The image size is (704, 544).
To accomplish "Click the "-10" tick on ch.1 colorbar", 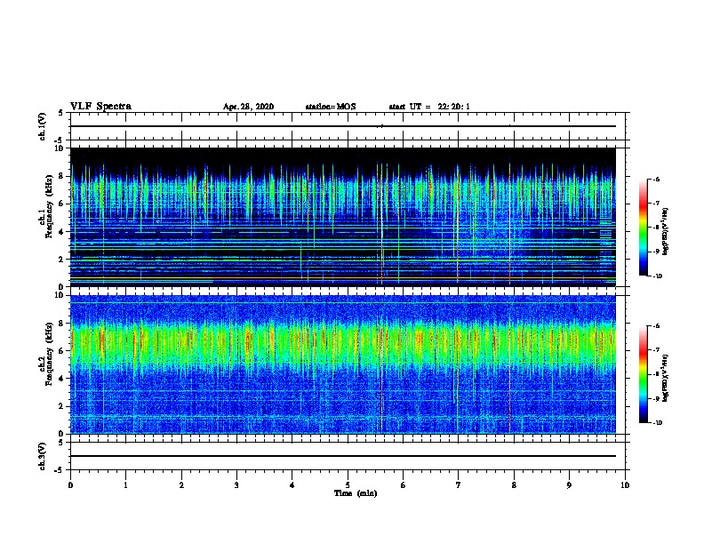I will [x=658, y=276].
